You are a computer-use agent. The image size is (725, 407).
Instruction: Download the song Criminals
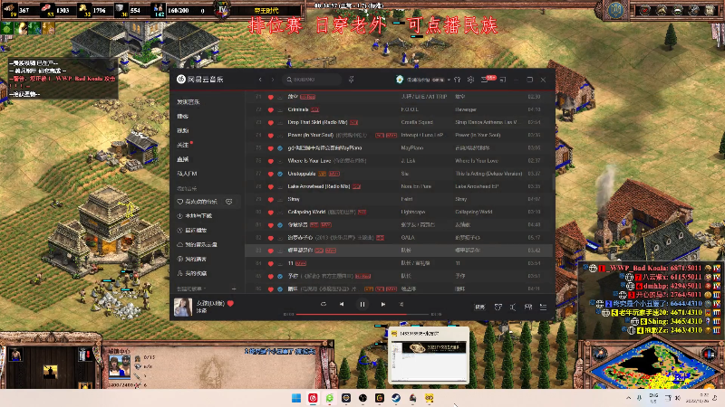pyautogui.click(x=280, y=109)
